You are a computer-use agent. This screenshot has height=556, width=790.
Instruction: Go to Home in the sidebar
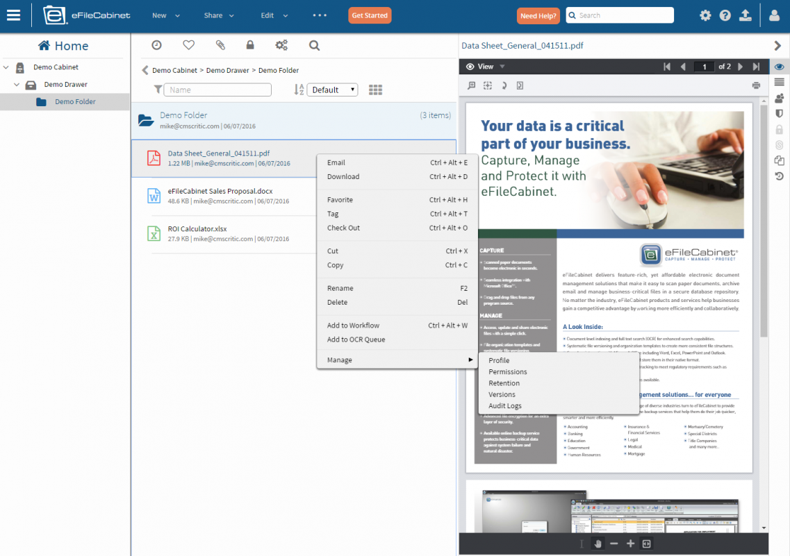point(63,46)
